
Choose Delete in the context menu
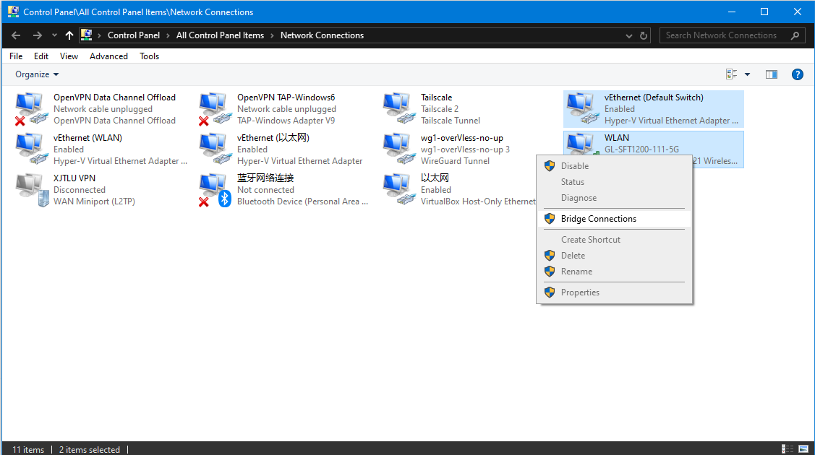(615, 255)
